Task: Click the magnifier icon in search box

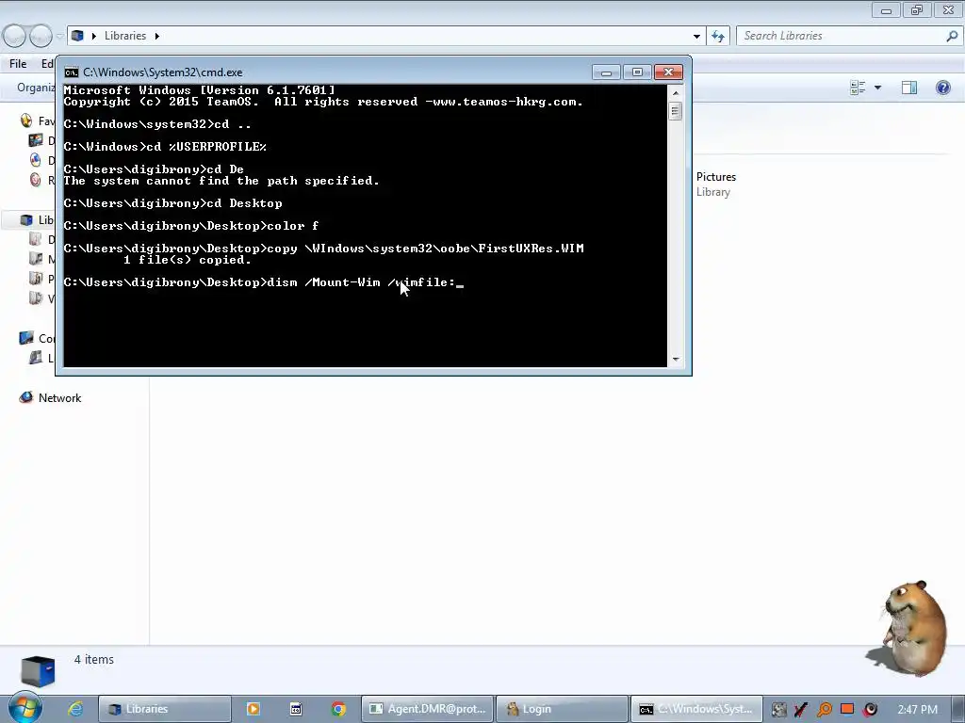Action: [x=952, y=36]
